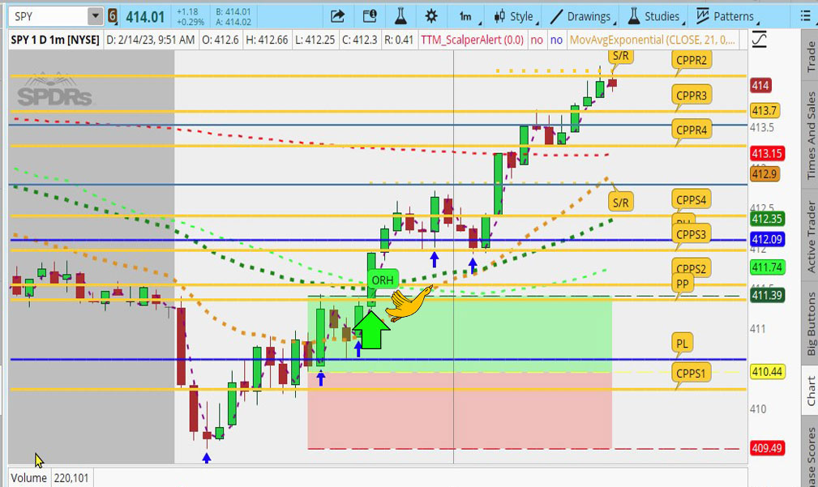Click the H: 412.66 high value

click(x=267, y=40)
